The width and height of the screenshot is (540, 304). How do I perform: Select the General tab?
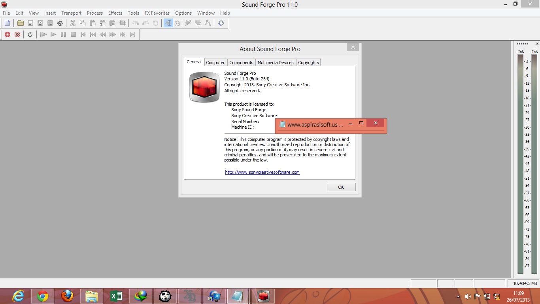coord(194,62)
